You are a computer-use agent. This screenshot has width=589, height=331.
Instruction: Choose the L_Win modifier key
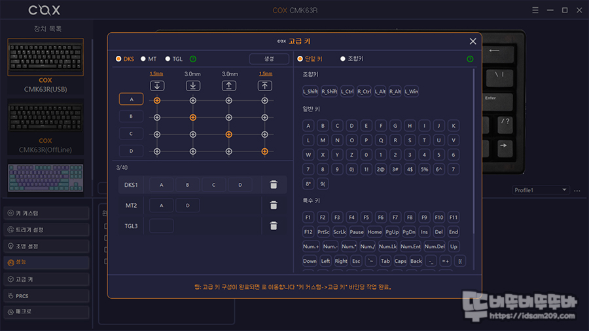click(x=412, y=91)
